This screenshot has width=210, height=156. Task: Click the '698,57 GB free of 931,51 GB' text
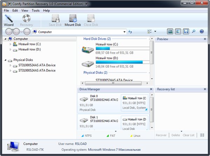[114, 53]
